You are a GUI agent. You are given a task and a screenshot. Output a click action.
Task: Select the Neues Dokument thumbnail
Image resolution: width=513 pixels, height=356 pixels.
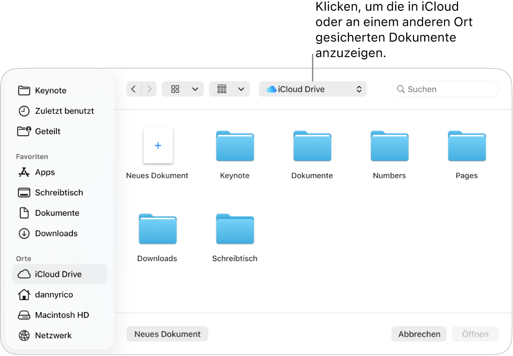coord(158,146)
